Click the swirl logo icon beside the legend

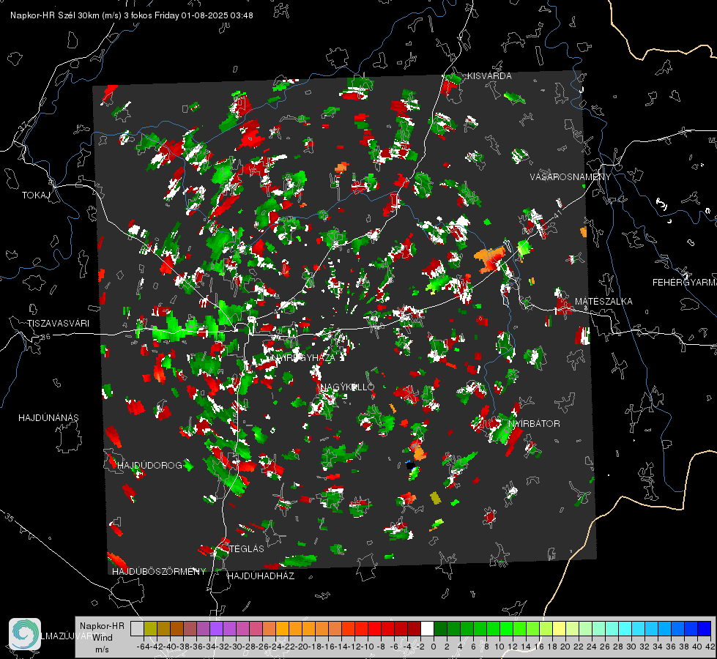coord(25,634)
